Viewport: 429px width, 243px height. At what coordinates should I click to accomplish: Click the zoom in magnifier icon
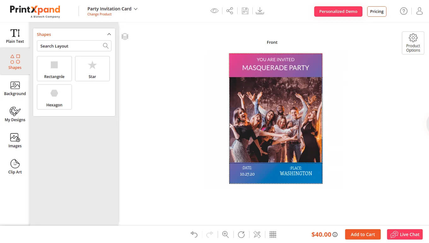pos(226,235)
